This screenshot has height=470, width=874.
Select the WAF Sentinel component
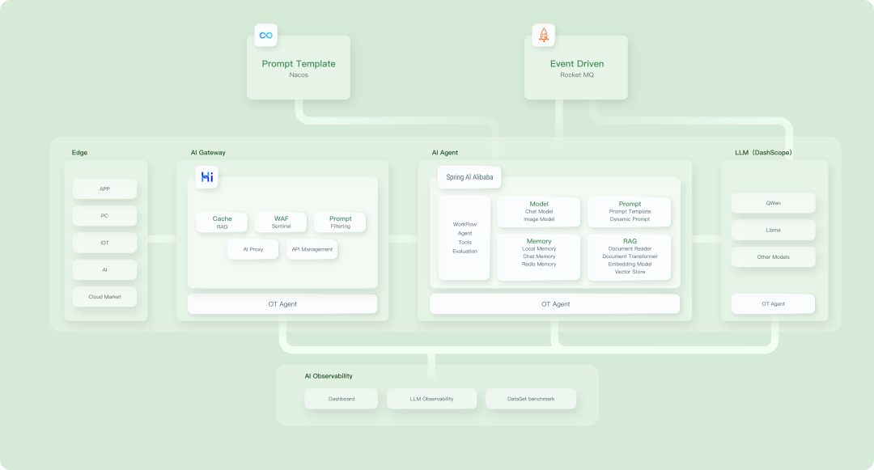point(281,222)
